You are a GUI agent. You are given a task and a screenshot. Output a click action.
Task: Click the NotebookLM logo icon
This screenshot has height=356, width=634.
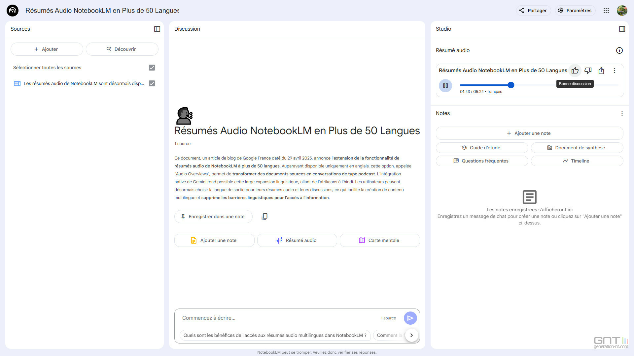point(13,11)
